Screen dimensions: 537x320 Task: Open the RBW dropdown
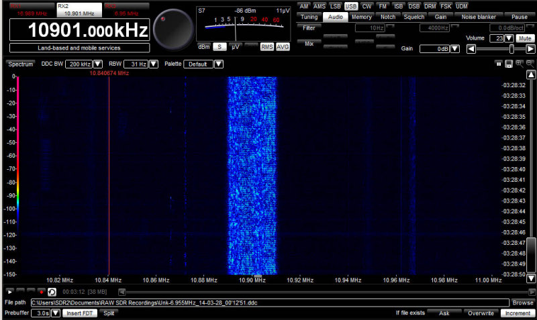pos(154,64)
